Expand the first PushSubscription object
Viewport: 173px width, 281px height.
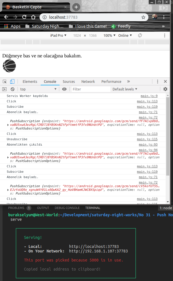(x=8, y=125)
